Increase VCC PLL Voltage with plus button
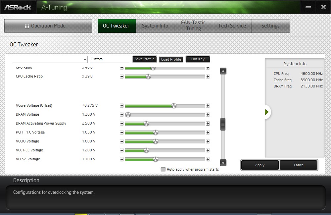 pos(208,150)
